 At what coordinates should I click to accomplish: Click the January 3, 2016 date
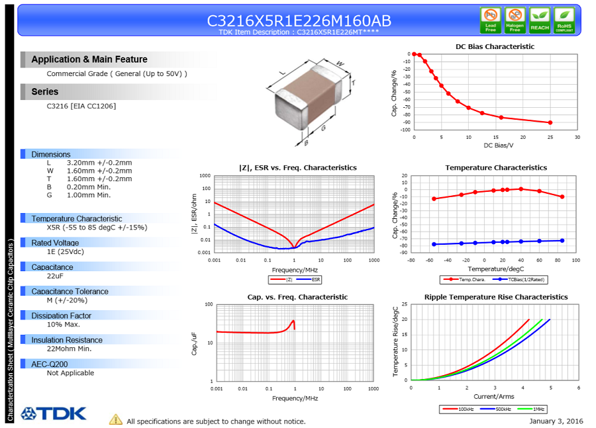point(556,421)
